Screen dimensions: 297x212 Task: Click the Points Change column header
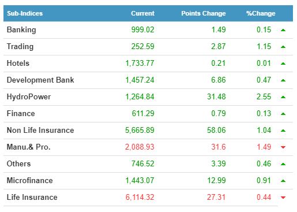204,13
